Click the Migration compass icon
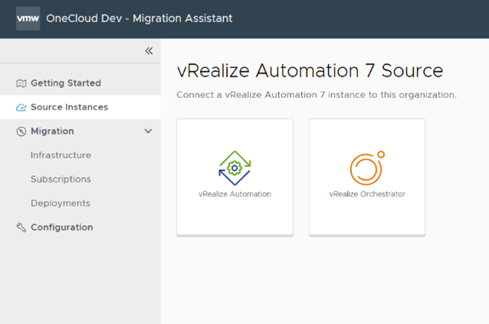Screen dimensions: 489x324 tap(21, 132)
